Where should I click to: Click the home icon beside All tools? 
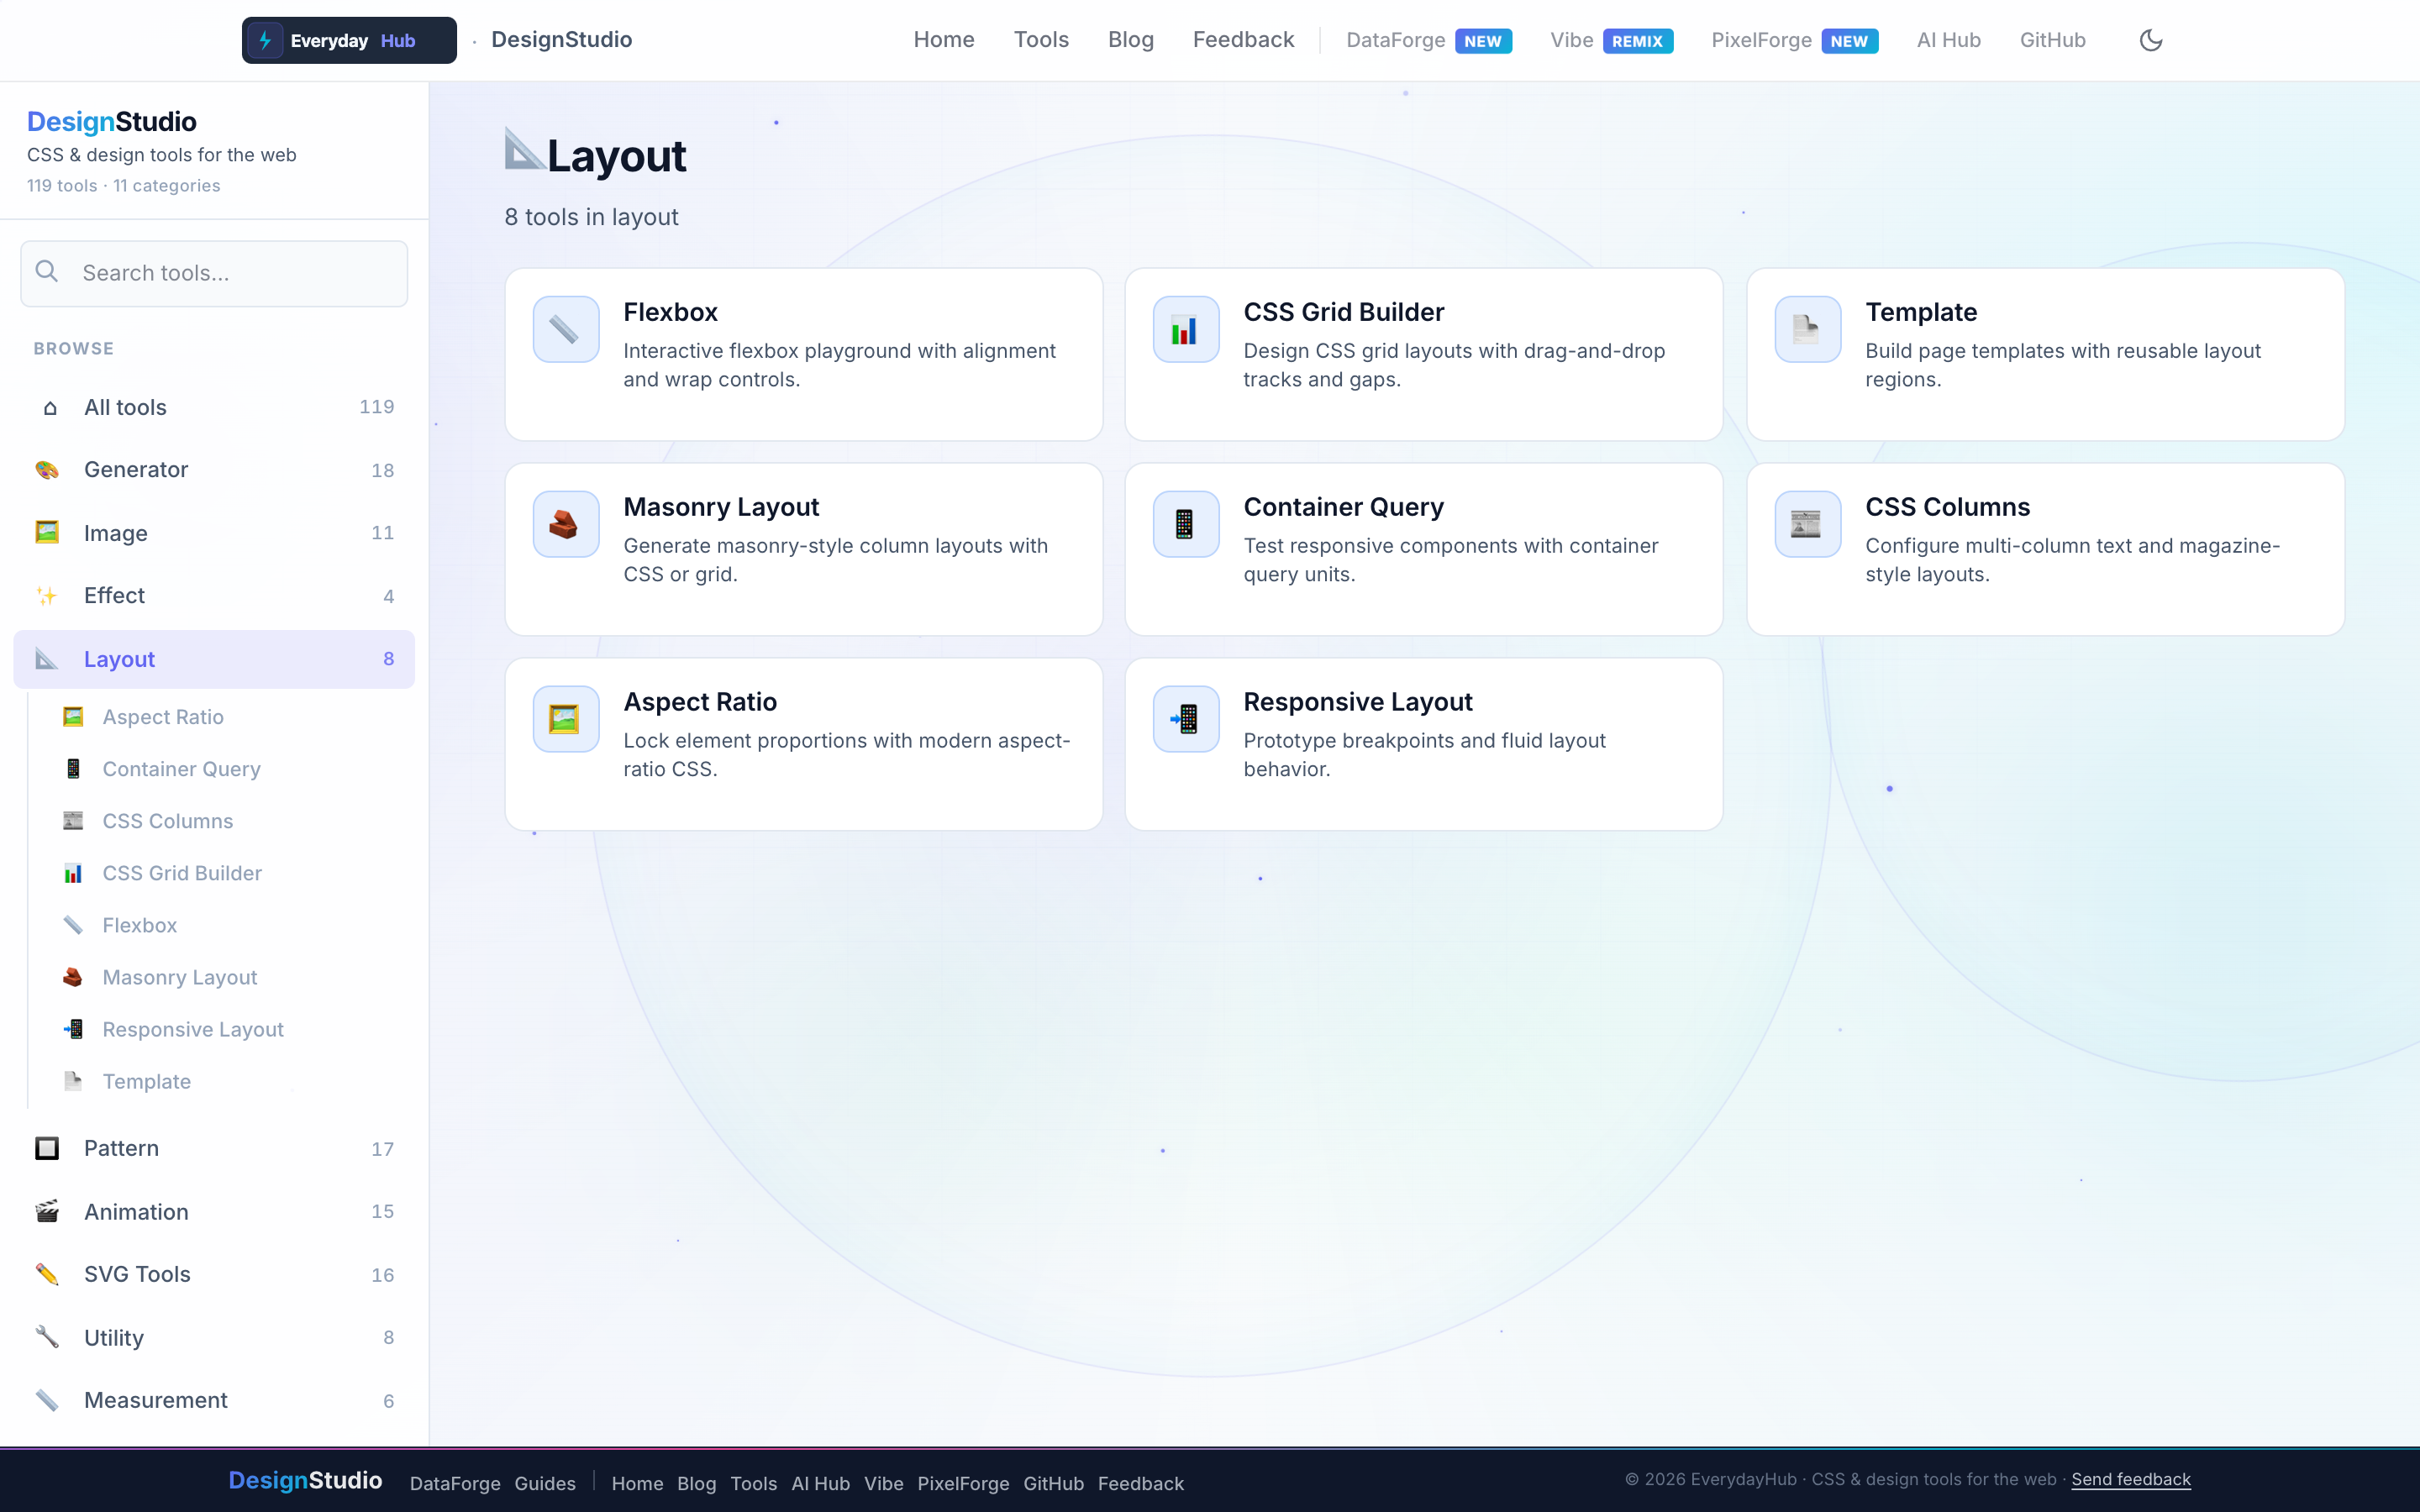point(49,408)
